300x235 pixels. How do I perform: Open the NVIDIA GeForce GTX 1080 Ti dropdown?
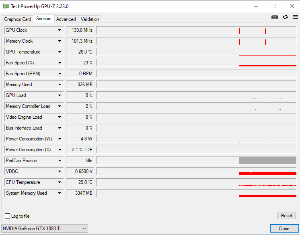[45, 228]
